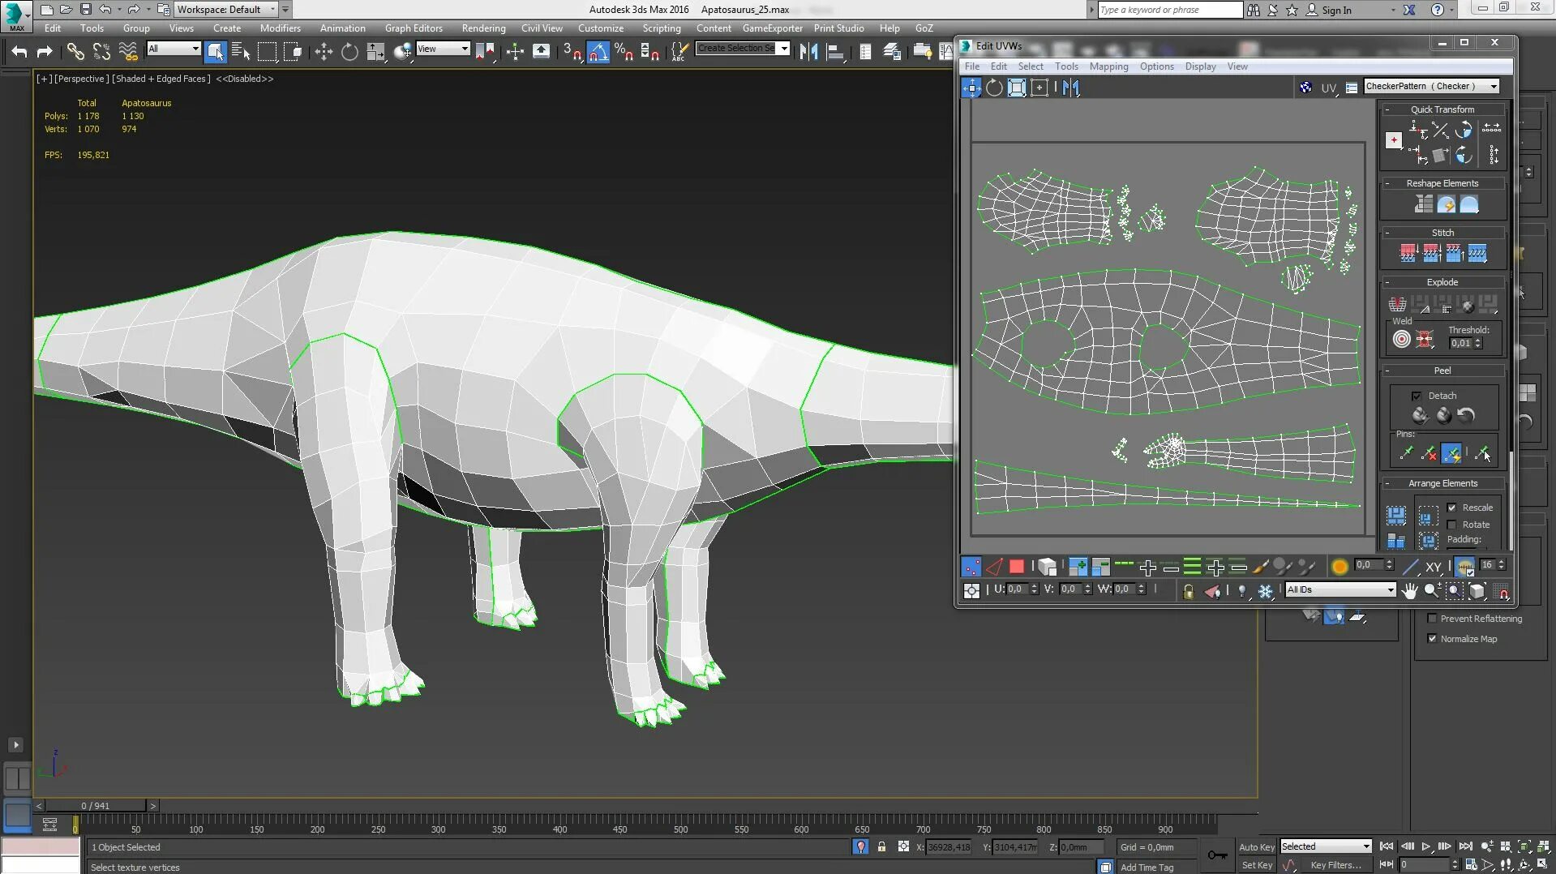The width and height of the screenshot is (1556, 874).
Task: Click the Target Weld icon
Action: [1402, 340]
